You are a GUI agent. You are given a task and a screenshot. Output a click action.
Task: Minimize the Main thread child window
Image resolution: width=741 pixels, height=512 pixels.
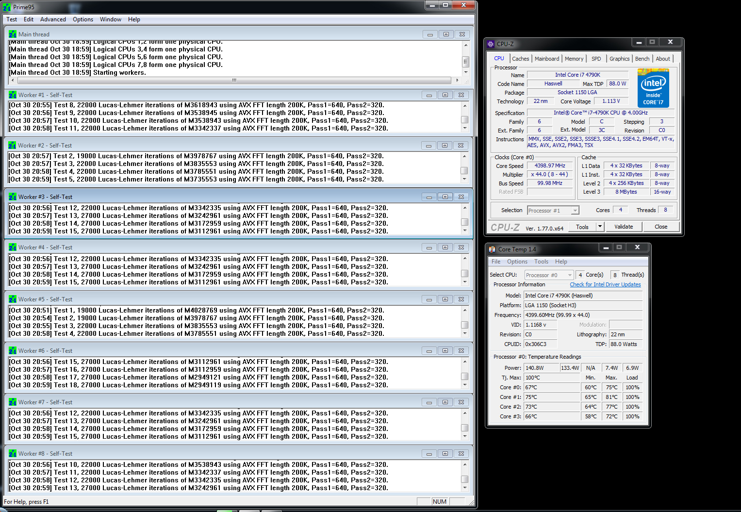coord(429,34)
